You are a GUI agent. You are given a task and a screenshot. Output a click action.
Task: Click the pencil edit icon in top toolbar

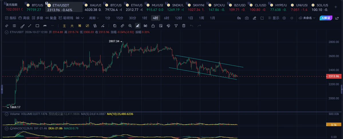(254, 18)
